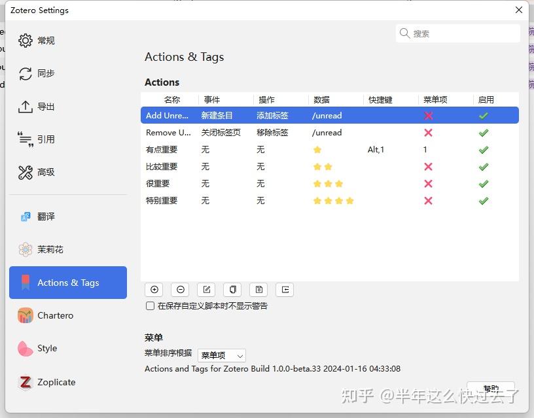Image resolution: width=534 pixels, height=418 pixels.
Task: Add a new action with the plus icon
Action: [154, 289]
